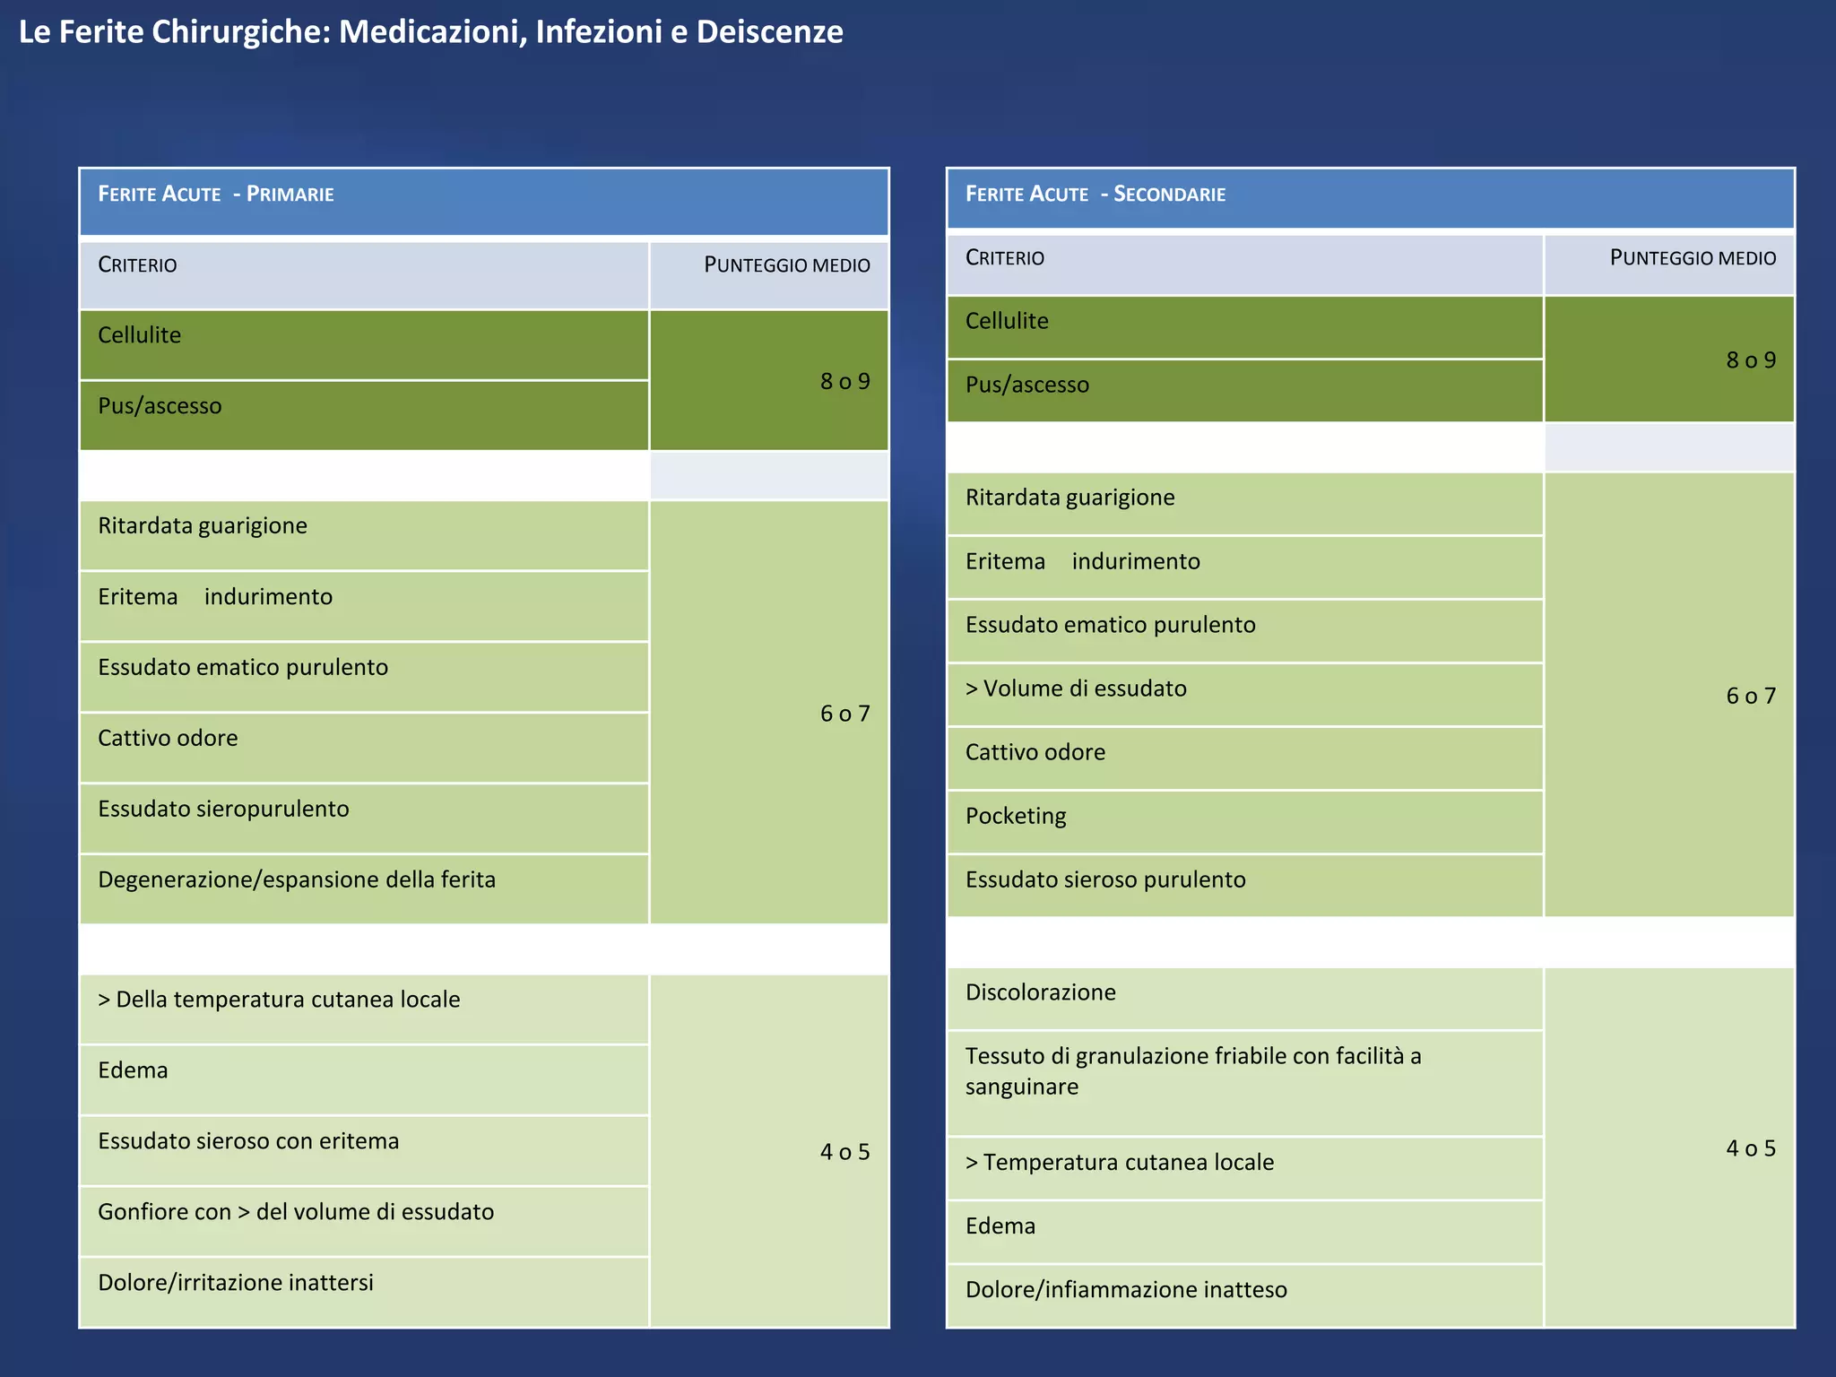Click 'Gonfiore con > del volume di essudato'
The image size is (1836, 1377).
pos(364,1221)
